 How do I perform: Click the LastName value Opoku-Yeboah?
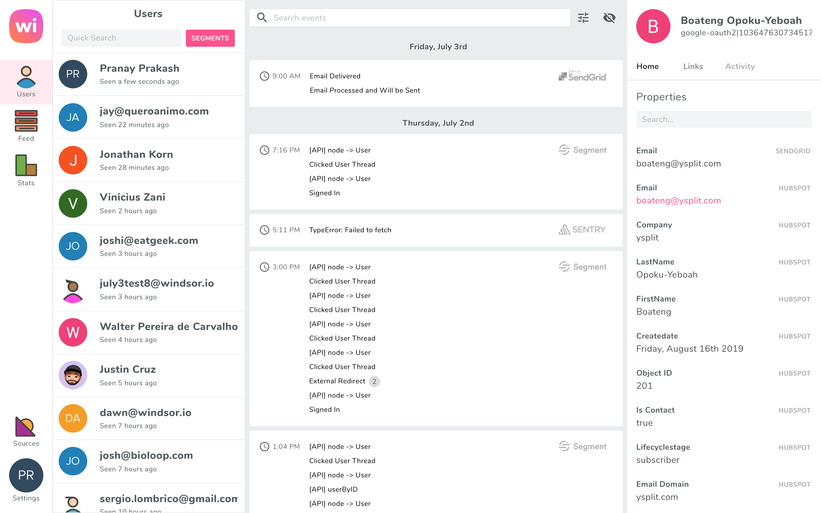pyautogui.click(x=667, y=274)
